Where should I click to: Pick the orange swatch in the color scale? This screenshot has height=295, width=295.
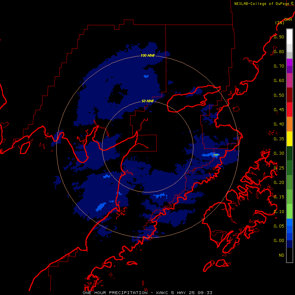[x=289, y=124]
